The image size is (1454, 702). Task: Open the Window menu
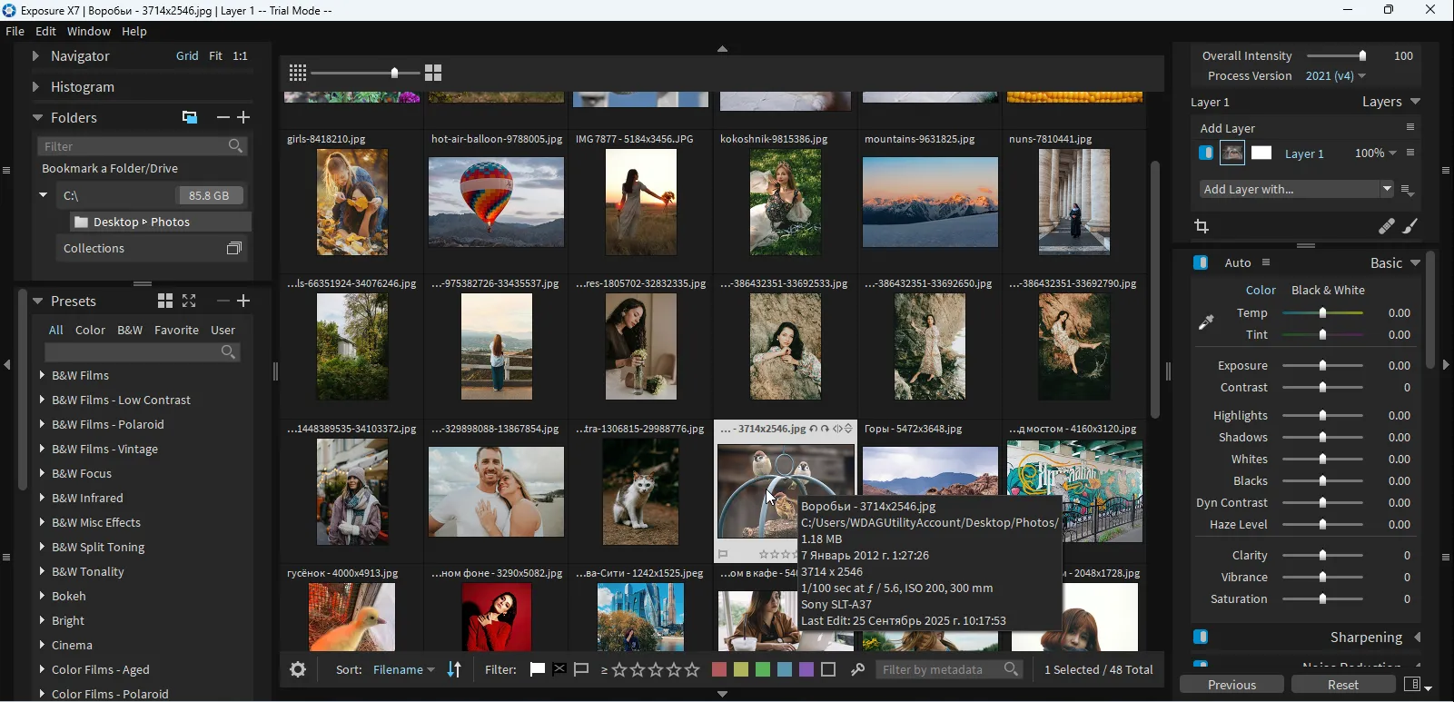click(x=89, y=31)
